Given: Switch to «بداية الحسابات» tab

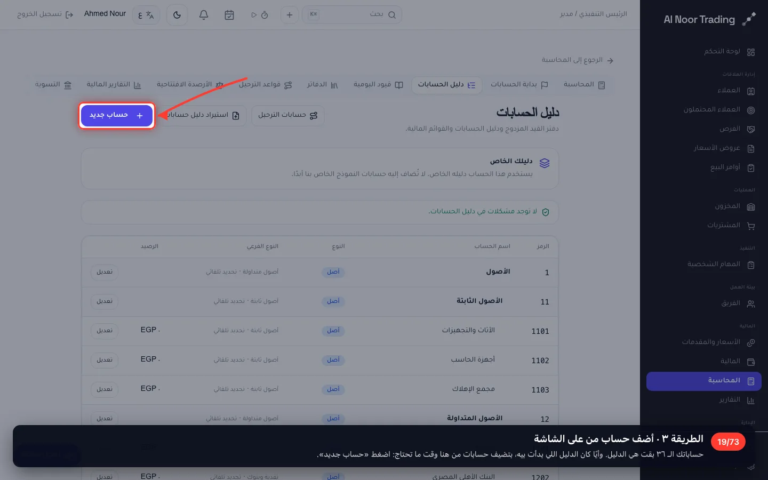Looking at the screenshot, I should 519,85.
